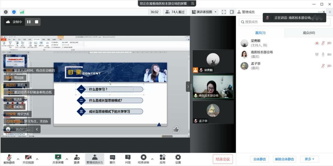The width and height of the screenshot is (333, 166).
Task: Click the 全体静音 button
Action: (260, 159)
